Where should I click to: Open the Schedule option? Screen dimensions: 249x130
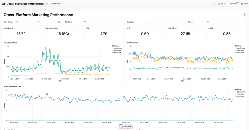click(x=233, y=4)
